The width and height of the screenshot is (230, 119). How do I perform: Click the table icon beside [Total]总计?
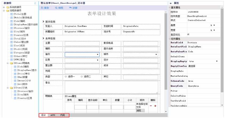point(11,39)
